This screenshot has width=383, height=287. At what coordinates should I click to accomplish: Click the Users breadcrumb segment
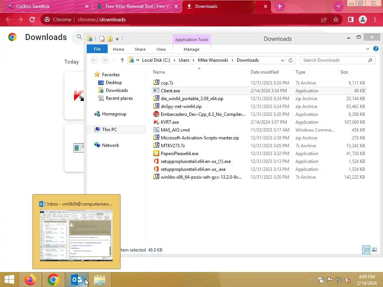tap(184, 60)
